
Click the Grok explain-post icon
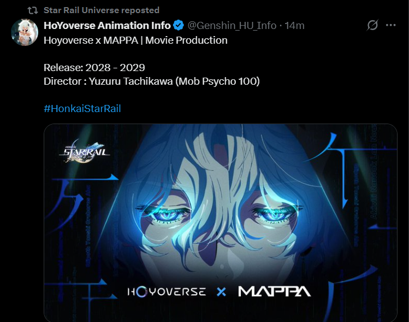372,25
